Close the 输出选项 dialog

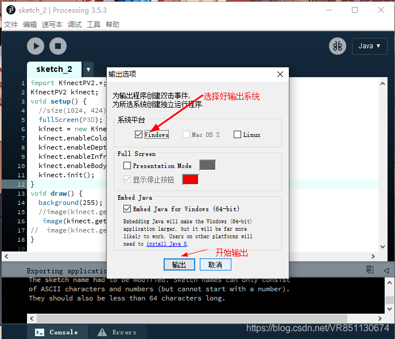click(x=280, y=74)
